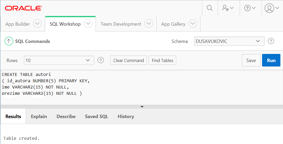Viewport: 283px width, 144px height.
Task: Open the App Gallery tab
Action: [173, 24]
